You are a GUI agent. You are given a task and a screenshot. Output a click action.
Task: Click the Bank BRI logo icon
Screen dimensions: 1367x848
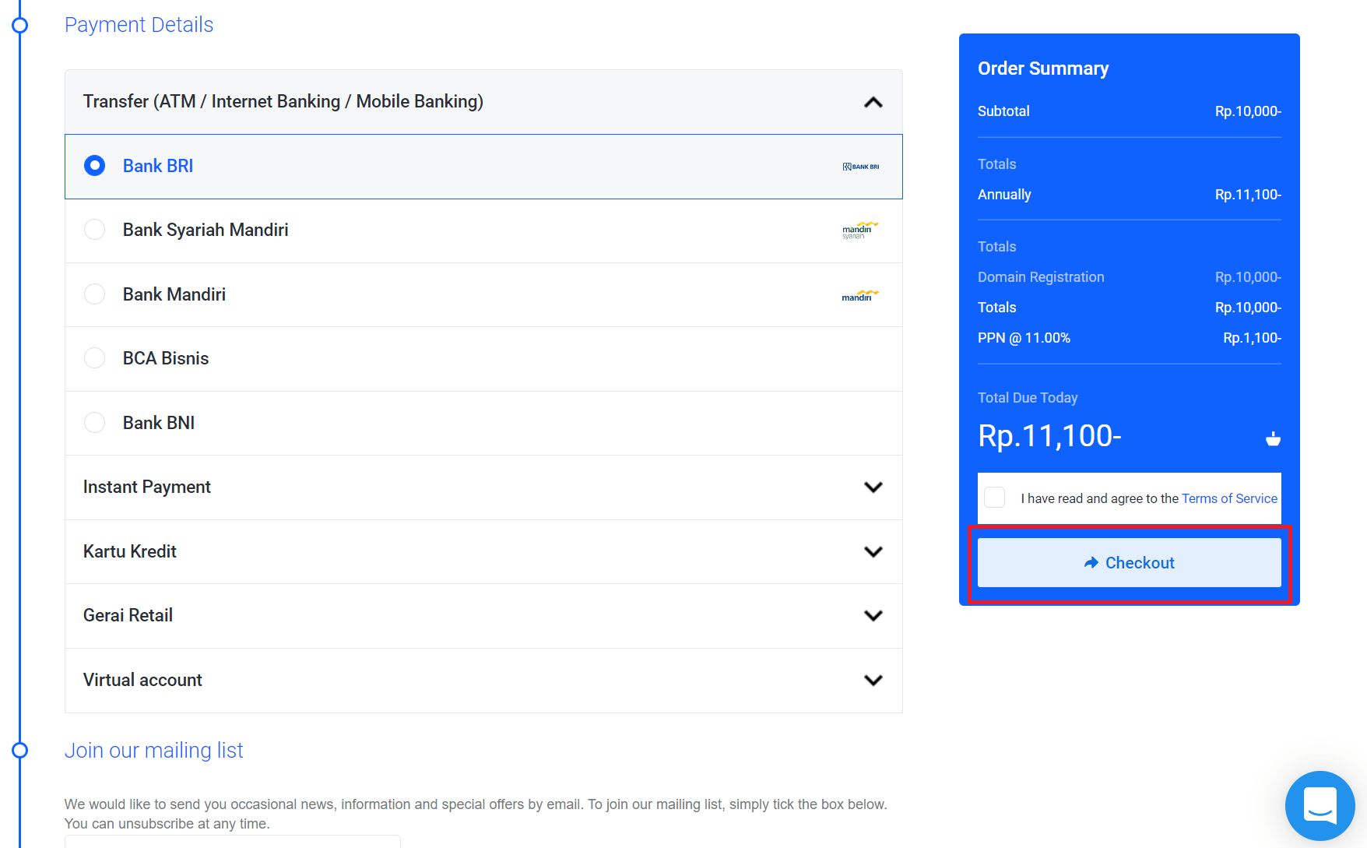[859, 166]
